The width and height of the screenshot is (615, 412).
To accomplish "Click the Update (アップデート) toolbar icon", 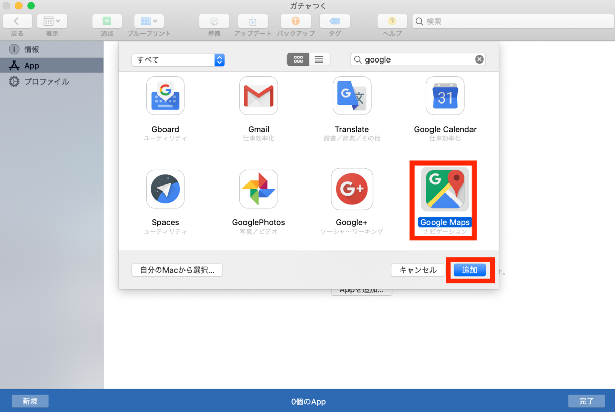I will click(253, 21).
